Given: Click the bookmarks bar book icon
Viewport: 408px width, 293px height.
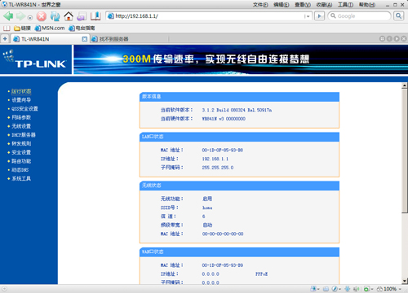Looking at the screenshot, I should click(7, 28).
